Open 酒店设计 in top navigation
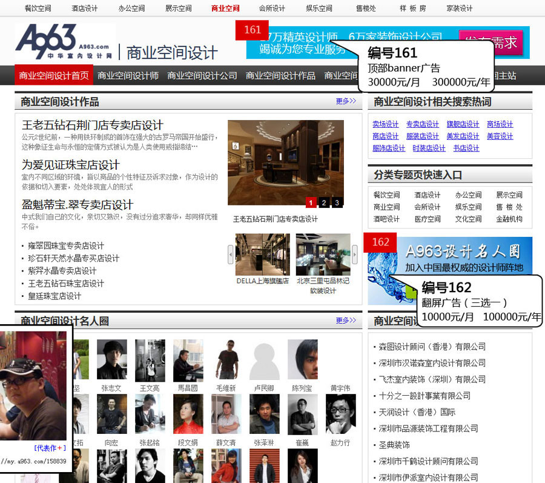Screen dimensions: 545x483 tap(84, 8)
